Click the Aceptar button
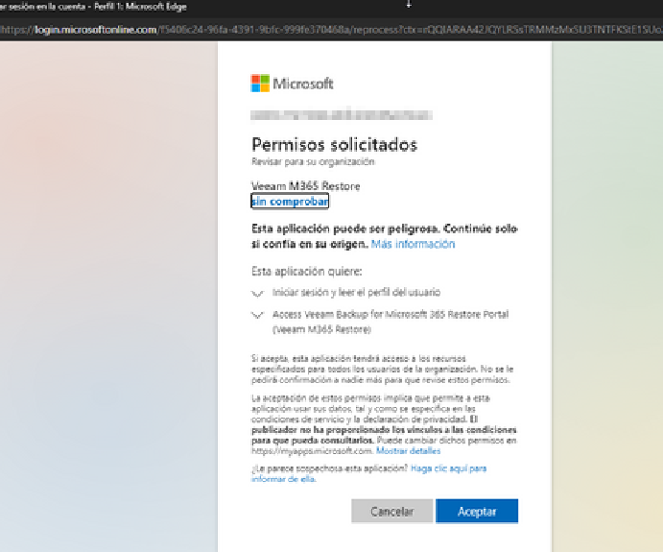 coord(477,511)
